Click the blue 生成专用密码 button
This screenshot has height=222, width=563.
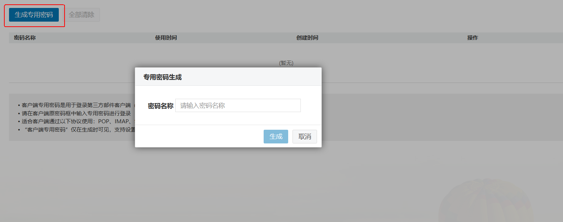pos(34,15)
